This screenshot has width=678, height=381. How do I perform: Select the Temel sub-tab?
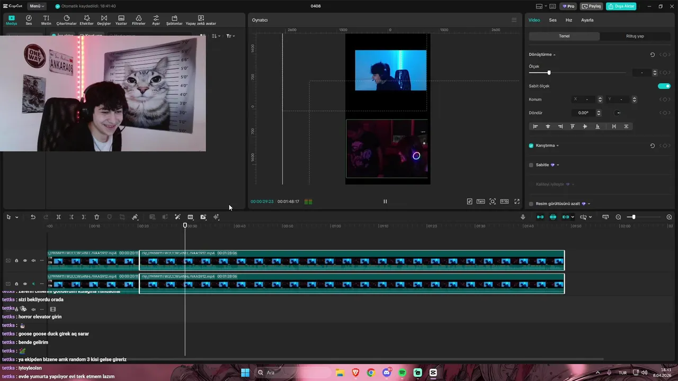coord(564,36)
